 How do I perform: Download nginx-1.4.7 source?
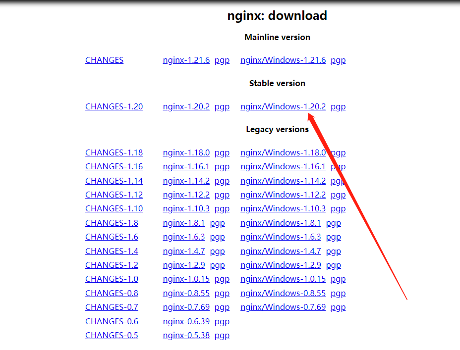click(184, 251)
